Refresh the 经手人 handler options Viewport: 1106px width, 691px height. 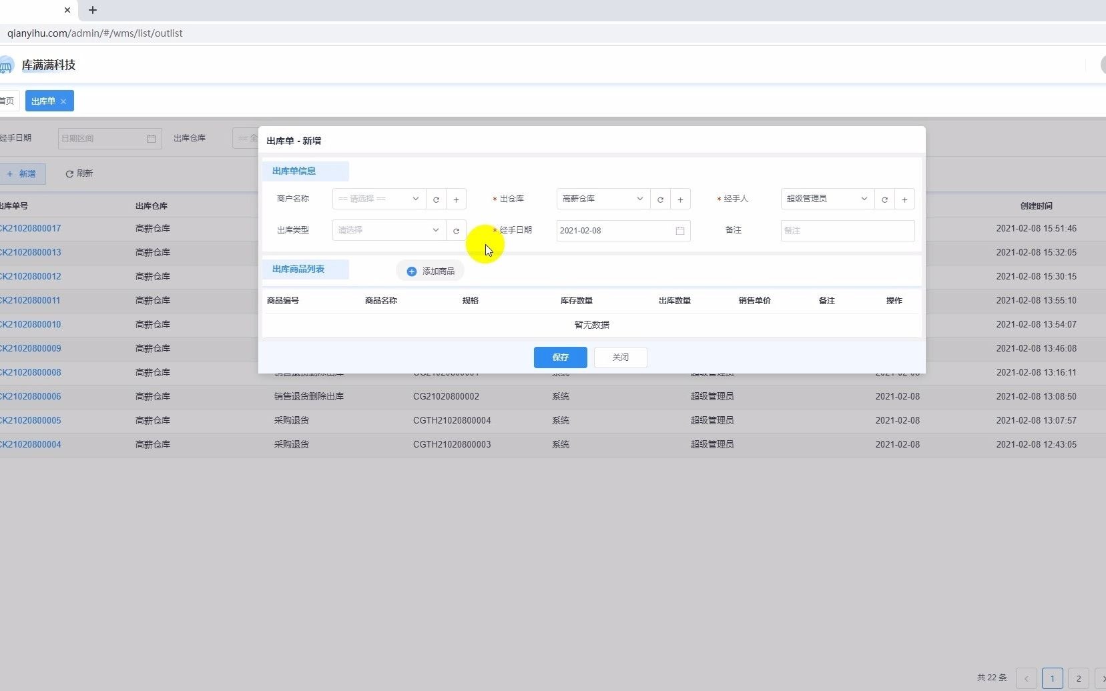pos(884,199)
